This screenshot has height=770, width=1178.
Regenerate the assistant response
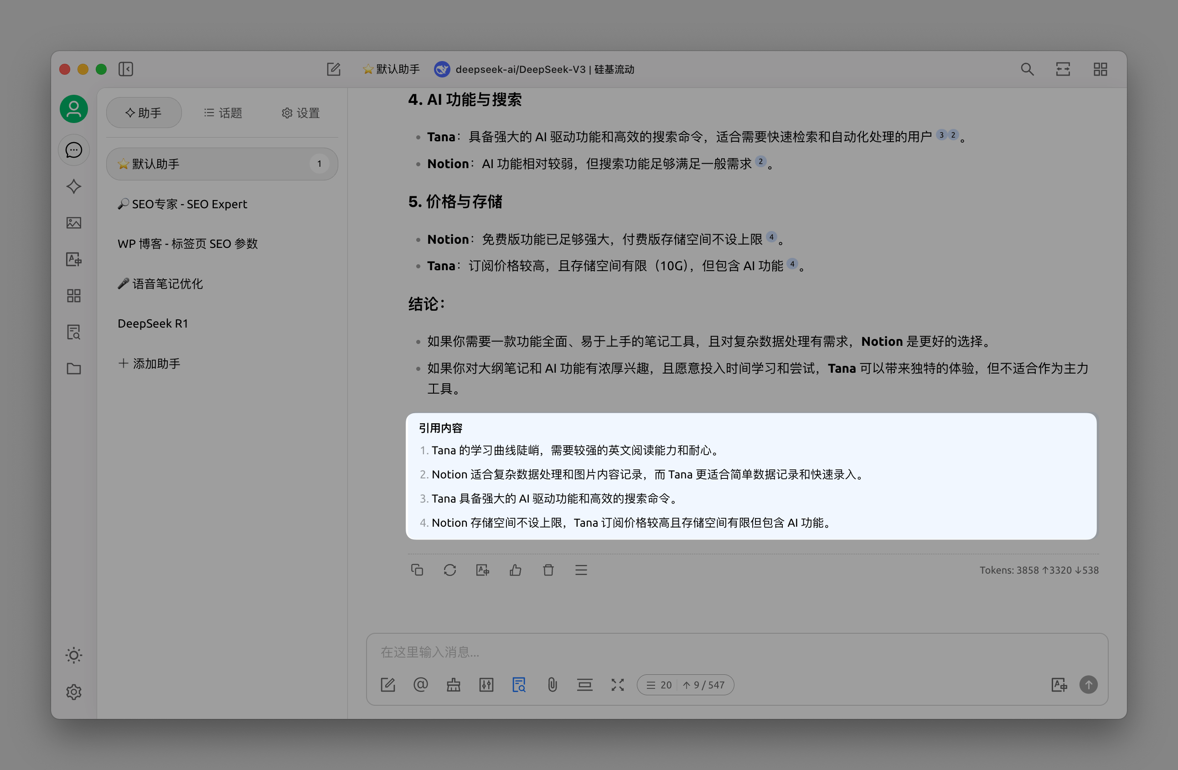tap(449, 570)
